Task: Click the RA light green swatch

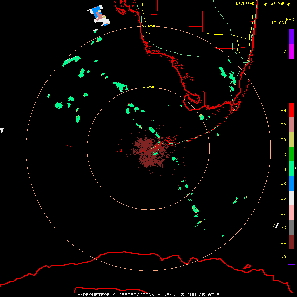Action: (x=291, y=169)
